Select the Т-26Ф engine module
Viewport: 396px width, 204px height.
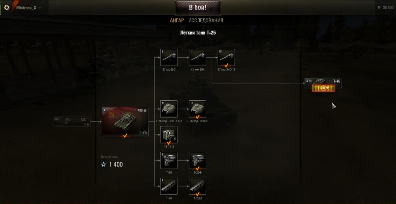pos(198,161)
